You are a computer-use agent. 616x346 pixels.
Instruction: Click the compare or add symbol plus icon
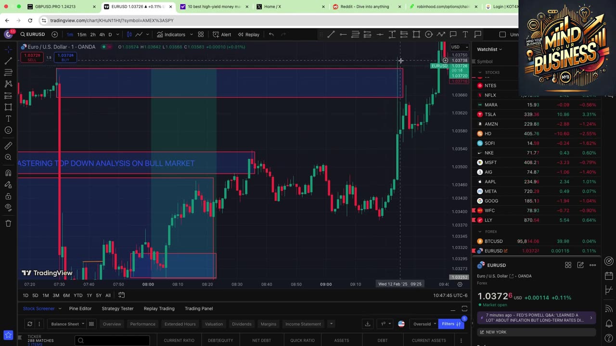tap(54, 35)
